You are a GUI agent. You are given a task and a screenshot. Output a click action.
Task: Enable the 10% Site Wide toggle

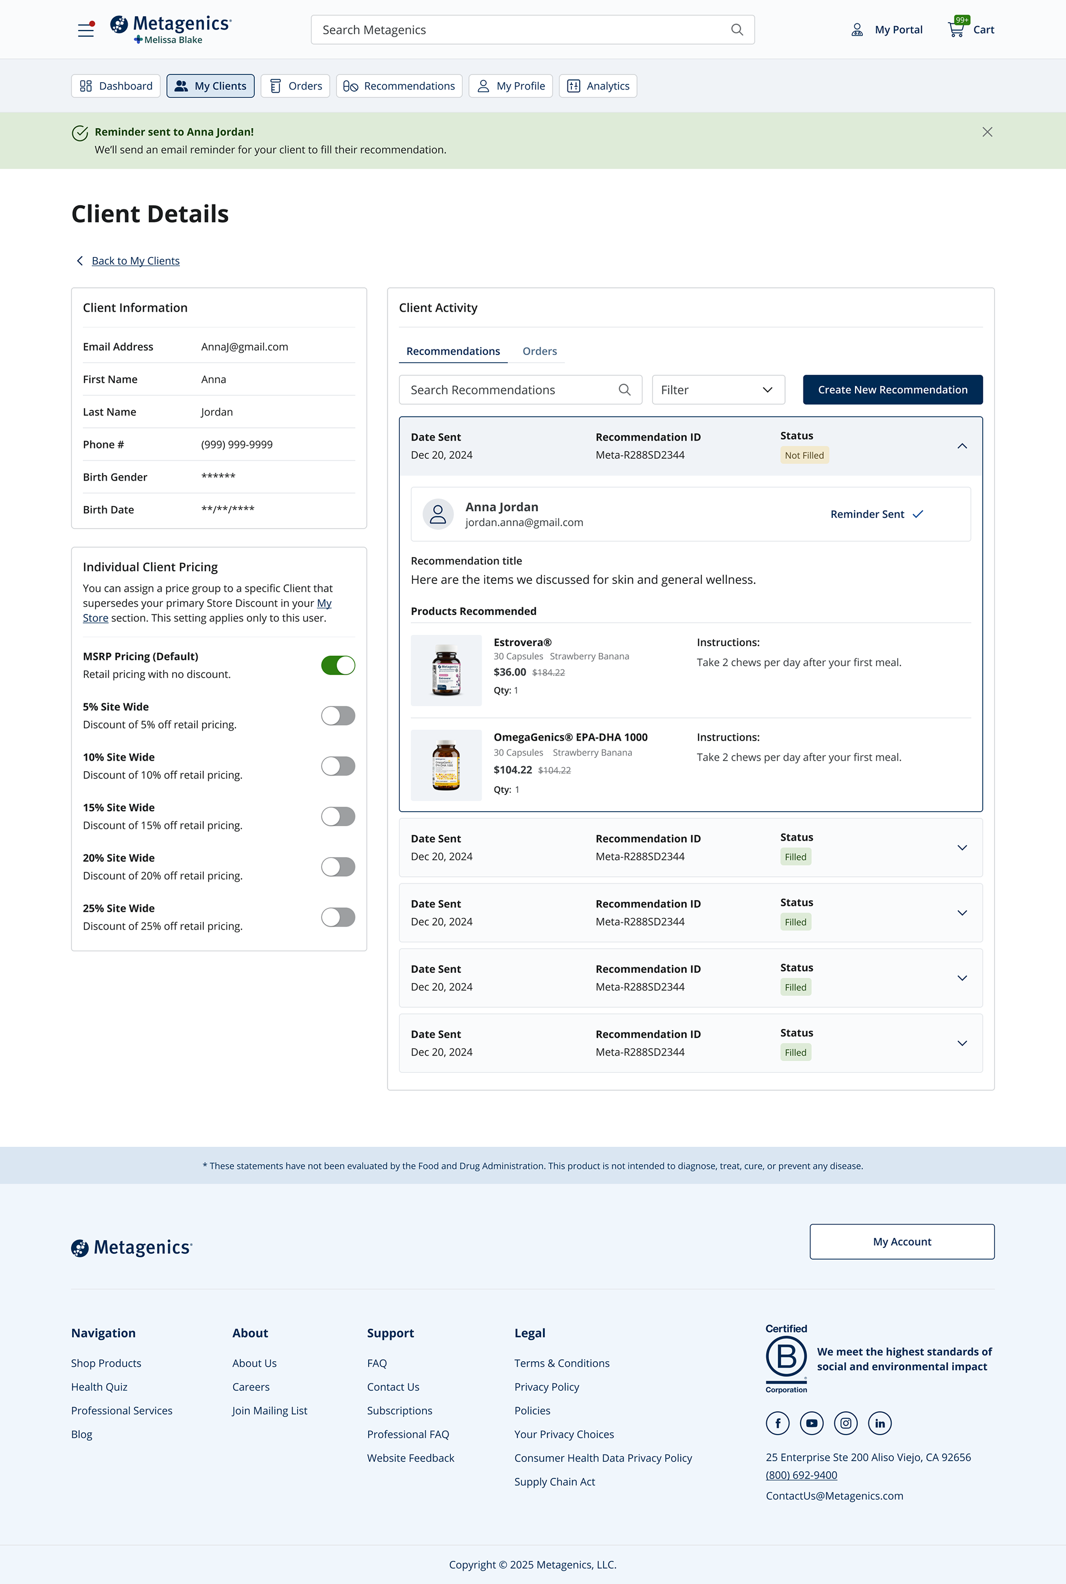(338, 766)
